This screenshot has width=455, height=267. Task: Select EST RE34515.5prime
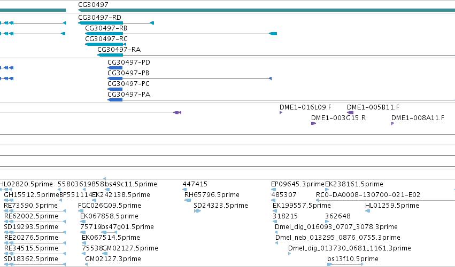(31, 248)
